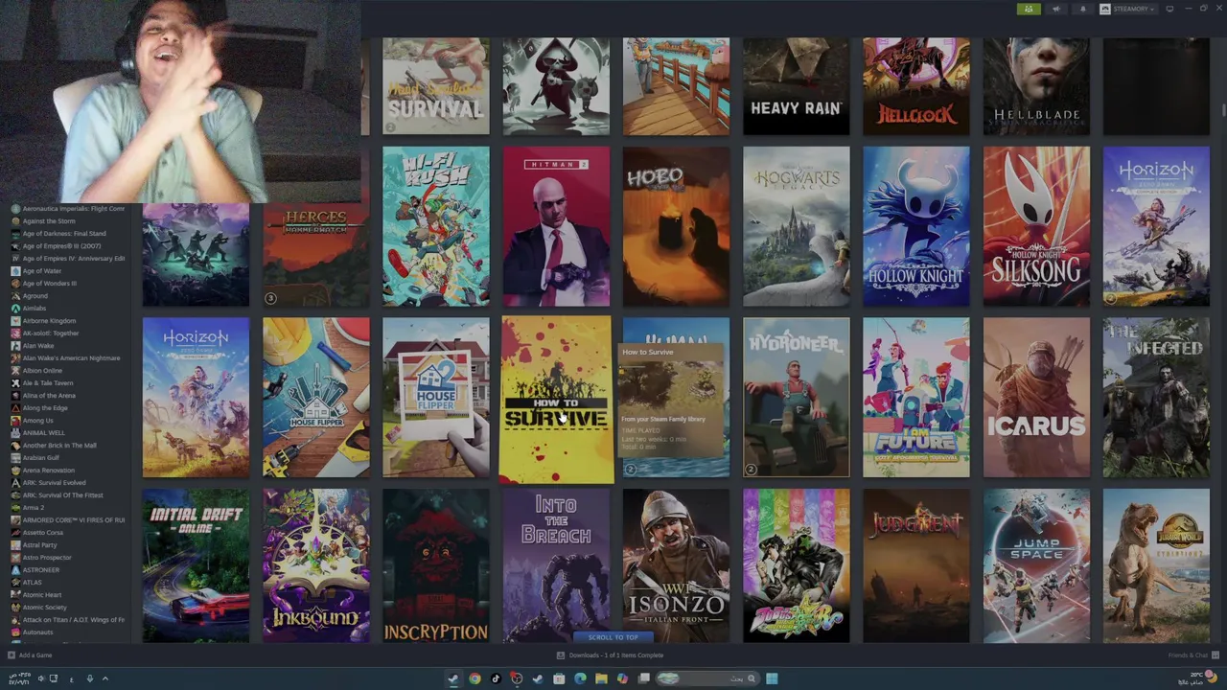The height and width of the screenshot is (690, 1227).
Task: Open the Initial Drift Online cover
Action: click(x=196, y=565)
